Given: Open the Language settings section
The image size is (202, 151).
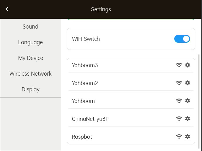Looking at the screenshot, I should tap(30, 42).
